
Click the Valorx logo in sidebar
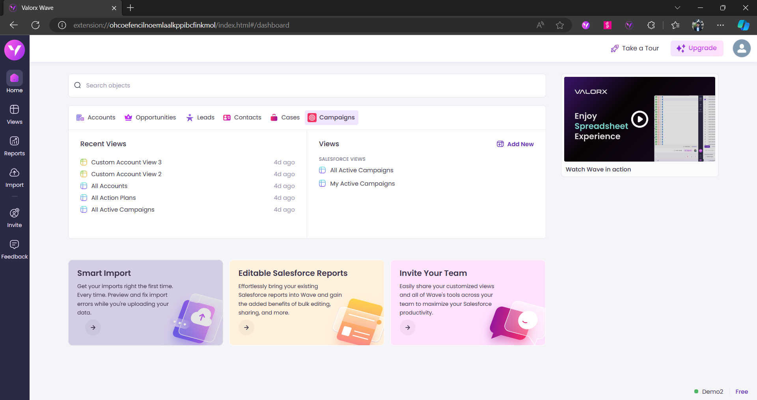point(15,50)
